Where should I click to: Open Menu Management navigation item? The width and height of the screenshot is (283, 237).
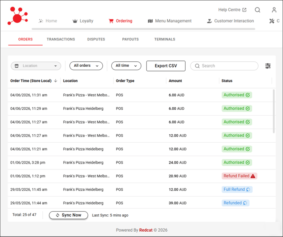tap(170, 21)
